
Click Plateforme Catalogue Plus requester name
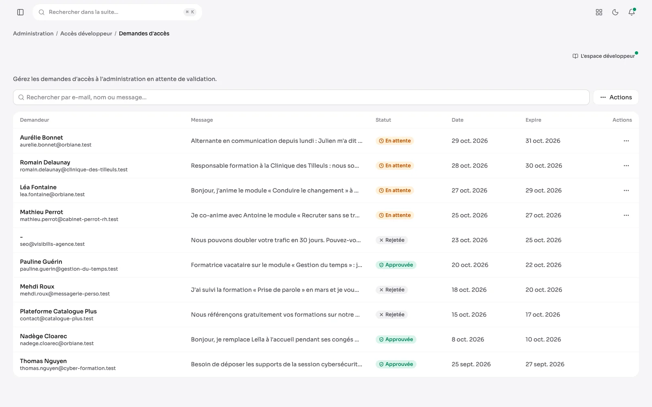coord(58,311)
